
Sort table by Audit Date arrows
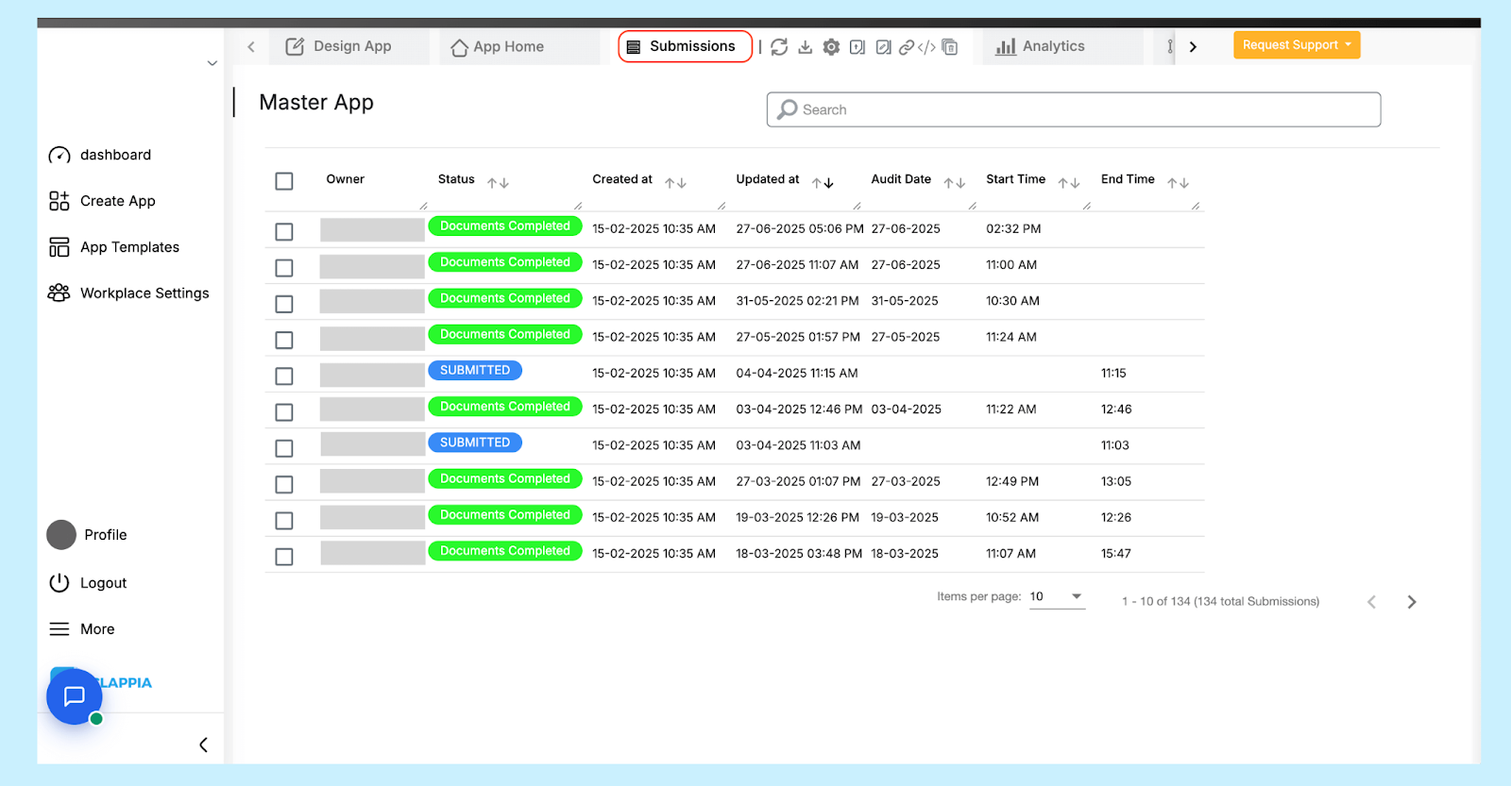point(955,183)
